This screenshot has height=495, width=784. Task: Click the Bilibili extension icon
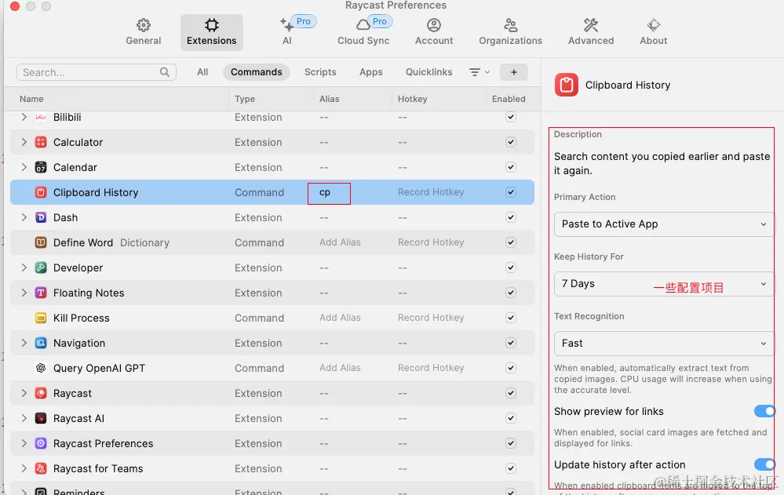41,117
